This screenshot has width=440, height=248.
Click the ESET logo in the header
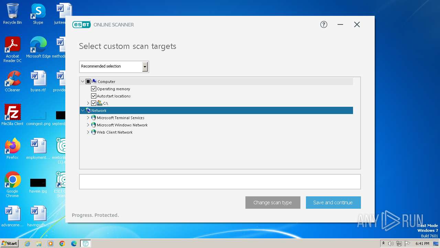point(81,24)
